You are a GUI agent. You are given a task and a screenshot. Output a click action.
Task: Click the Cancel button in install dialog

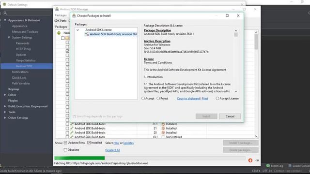coord(230,116)
